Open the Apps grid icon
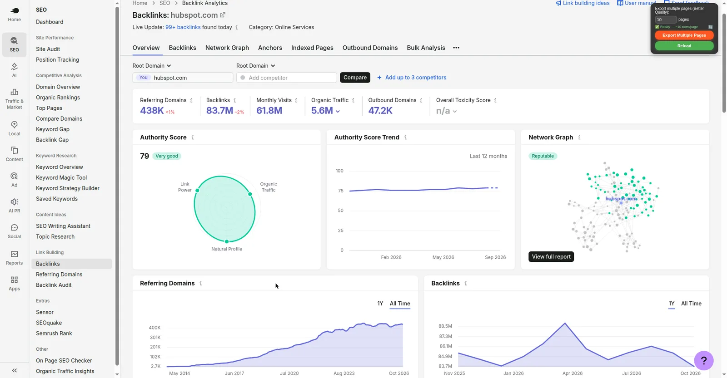 click(14, 283)
